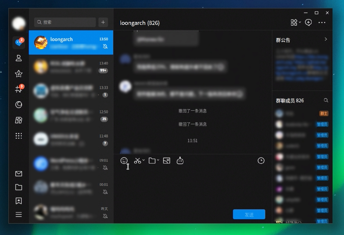The height and width of the screenshot is (235, 344).
Task: Search group members with magnifier icon
Action: pyautogui.click(x=326, y=100)
